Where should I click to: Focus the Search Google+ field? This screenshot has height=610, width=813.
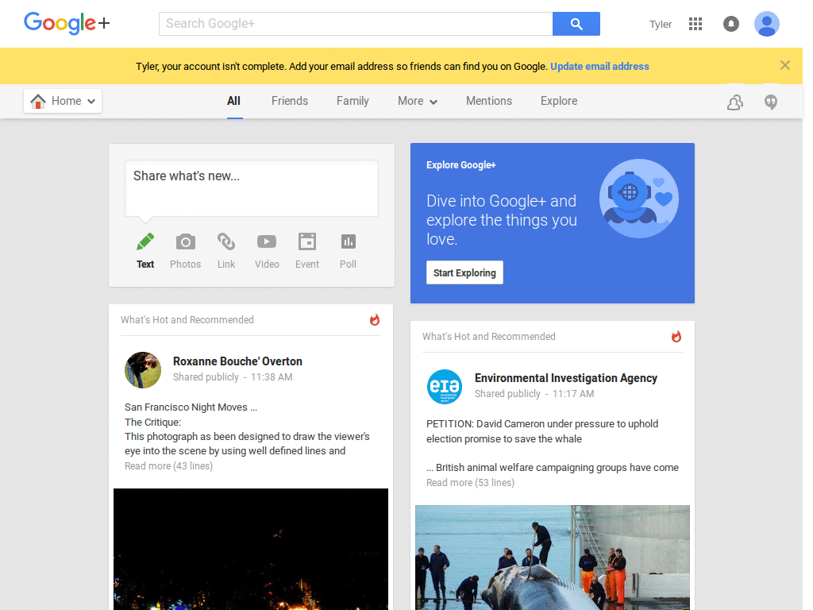point(356,24)
